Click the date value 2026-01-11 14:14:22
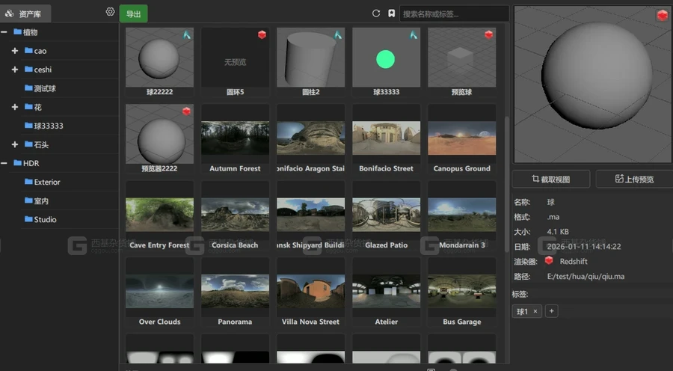Screen dimensions: 673x371 [x=584, y=247]
